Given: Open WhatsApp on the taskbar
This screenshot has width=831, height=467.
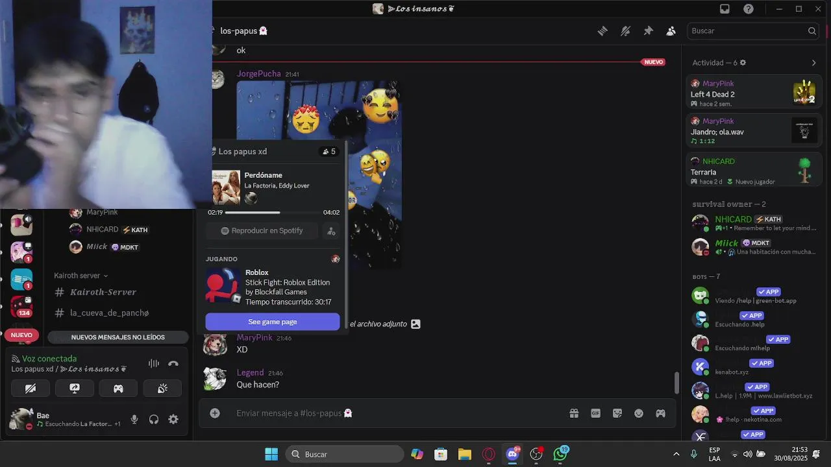Looking at the screenshot, I should (560, 454).
